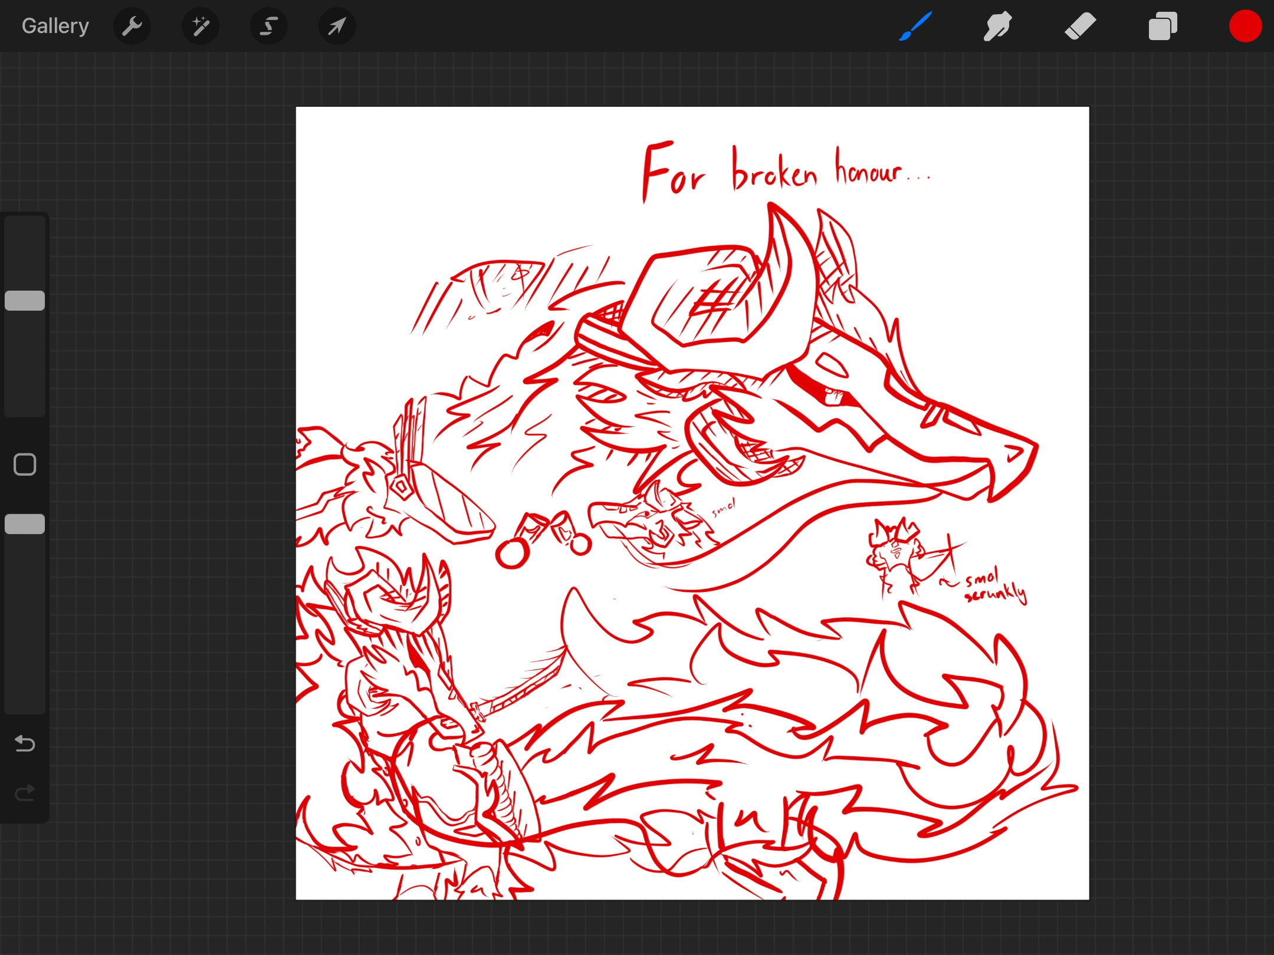This screenshot has width=1274, height=955.
Task: Tap the 'smol scrunkly' note on canvas
Action: click(x=996, y=587)
